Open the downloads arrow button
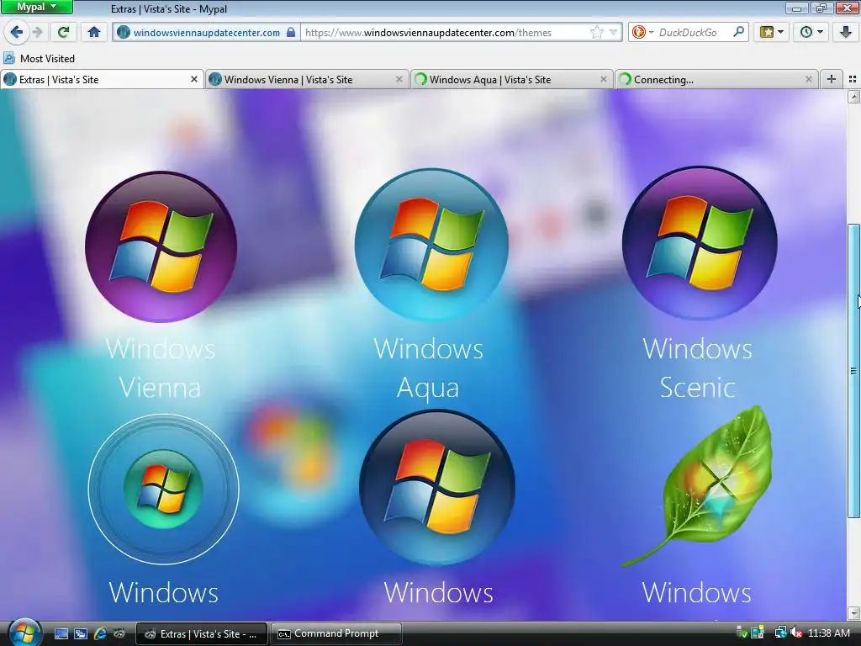 click(846, 33)
